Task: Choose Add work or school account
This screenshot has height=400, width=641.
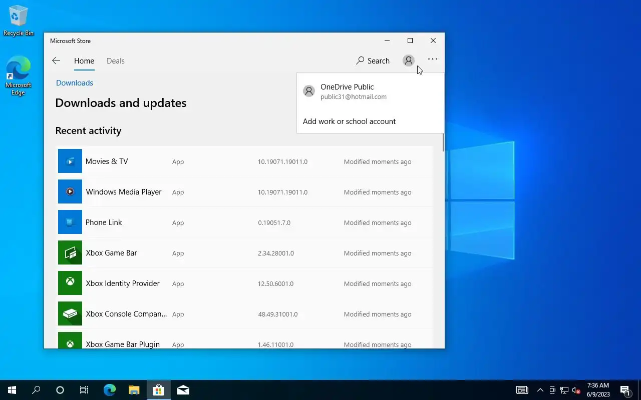Action: [x=349, y=121]
